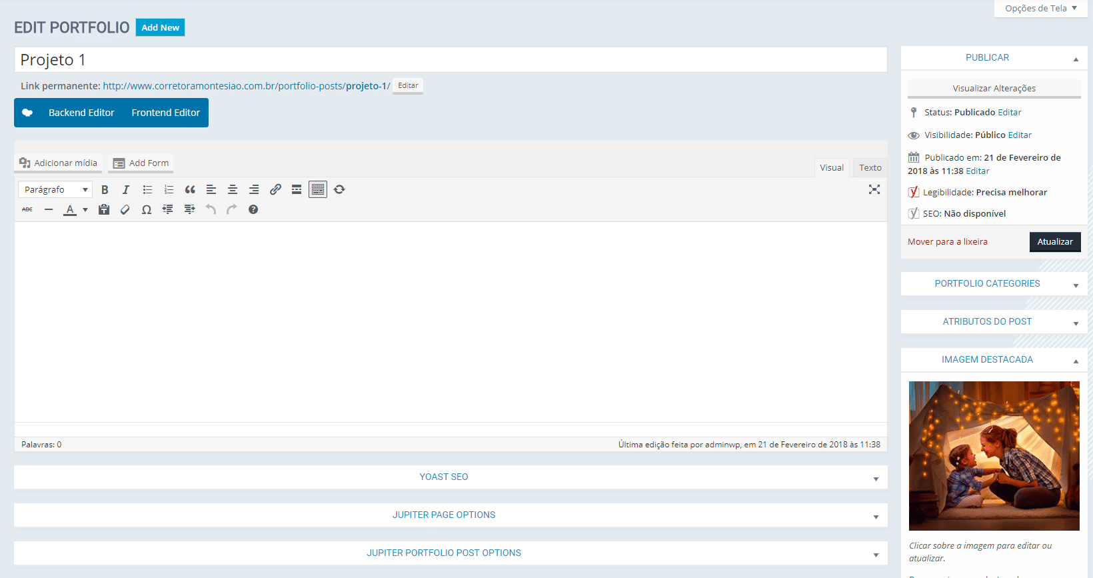Redo the last edit

tap(232, 209)
